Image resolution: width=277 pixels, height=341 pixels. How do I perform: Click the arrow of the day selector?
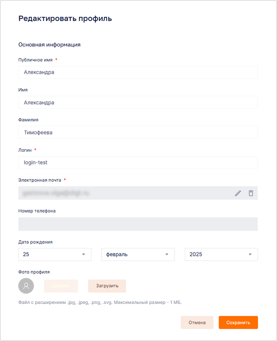(x=83, y=254)
